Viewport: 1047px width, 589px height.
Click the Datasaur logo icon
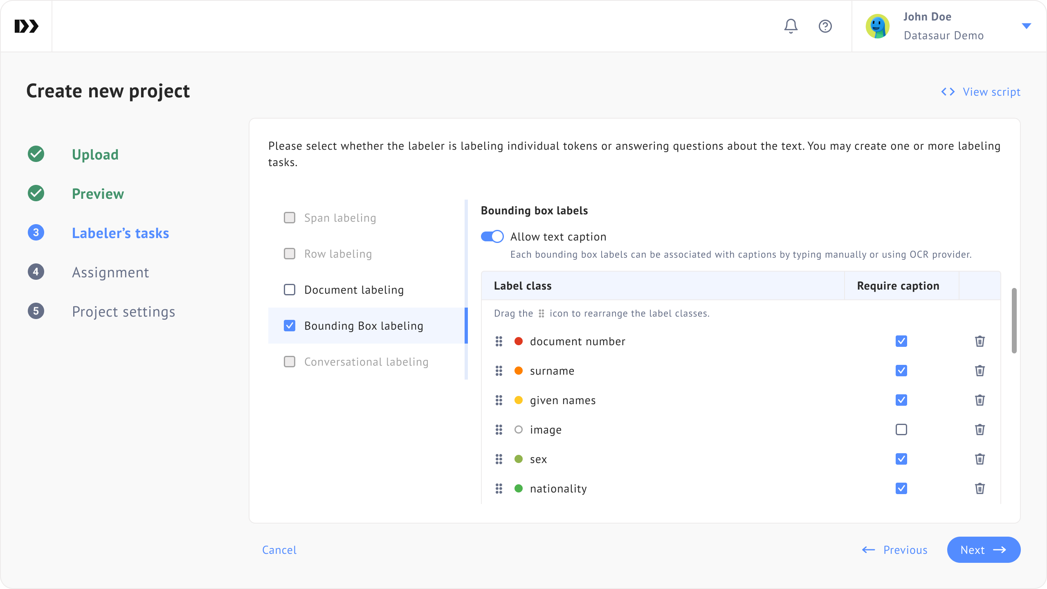27,26
